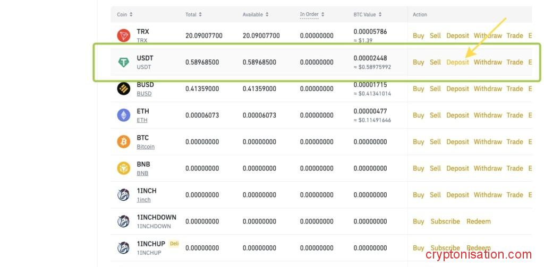The width and height of the screenshot is (544, 267).
Task: Sort table by Coin column
Action: [125, 14]
